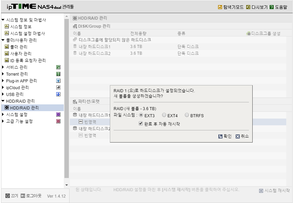Click the 다시보기 refresh icon
Screen dimensions: 293x203
click(248, 7)
